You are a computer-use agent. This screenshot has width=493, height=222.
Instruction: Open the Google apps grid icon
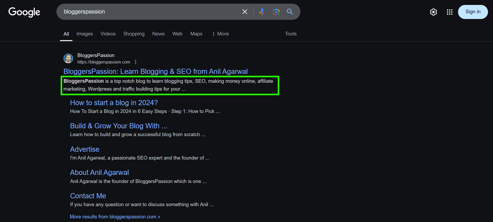[450, 12]
